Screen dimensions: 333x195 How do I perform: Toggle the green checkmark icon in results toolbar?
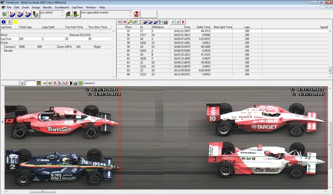tap(173, 22)
